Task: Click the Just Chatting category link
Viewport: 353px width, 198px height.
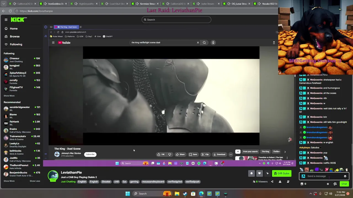Action: pos(68,182)
